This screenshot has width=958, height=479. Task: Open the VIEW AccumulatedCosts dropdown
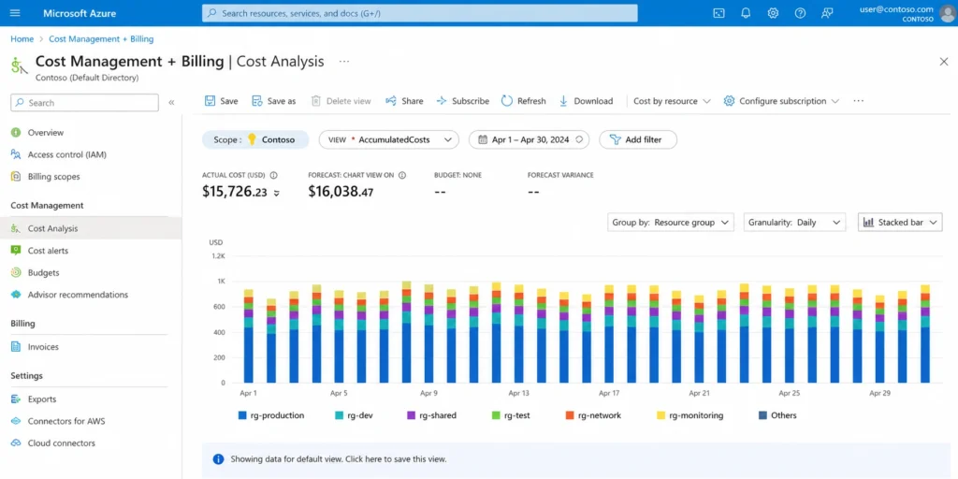tap(388, 139)
